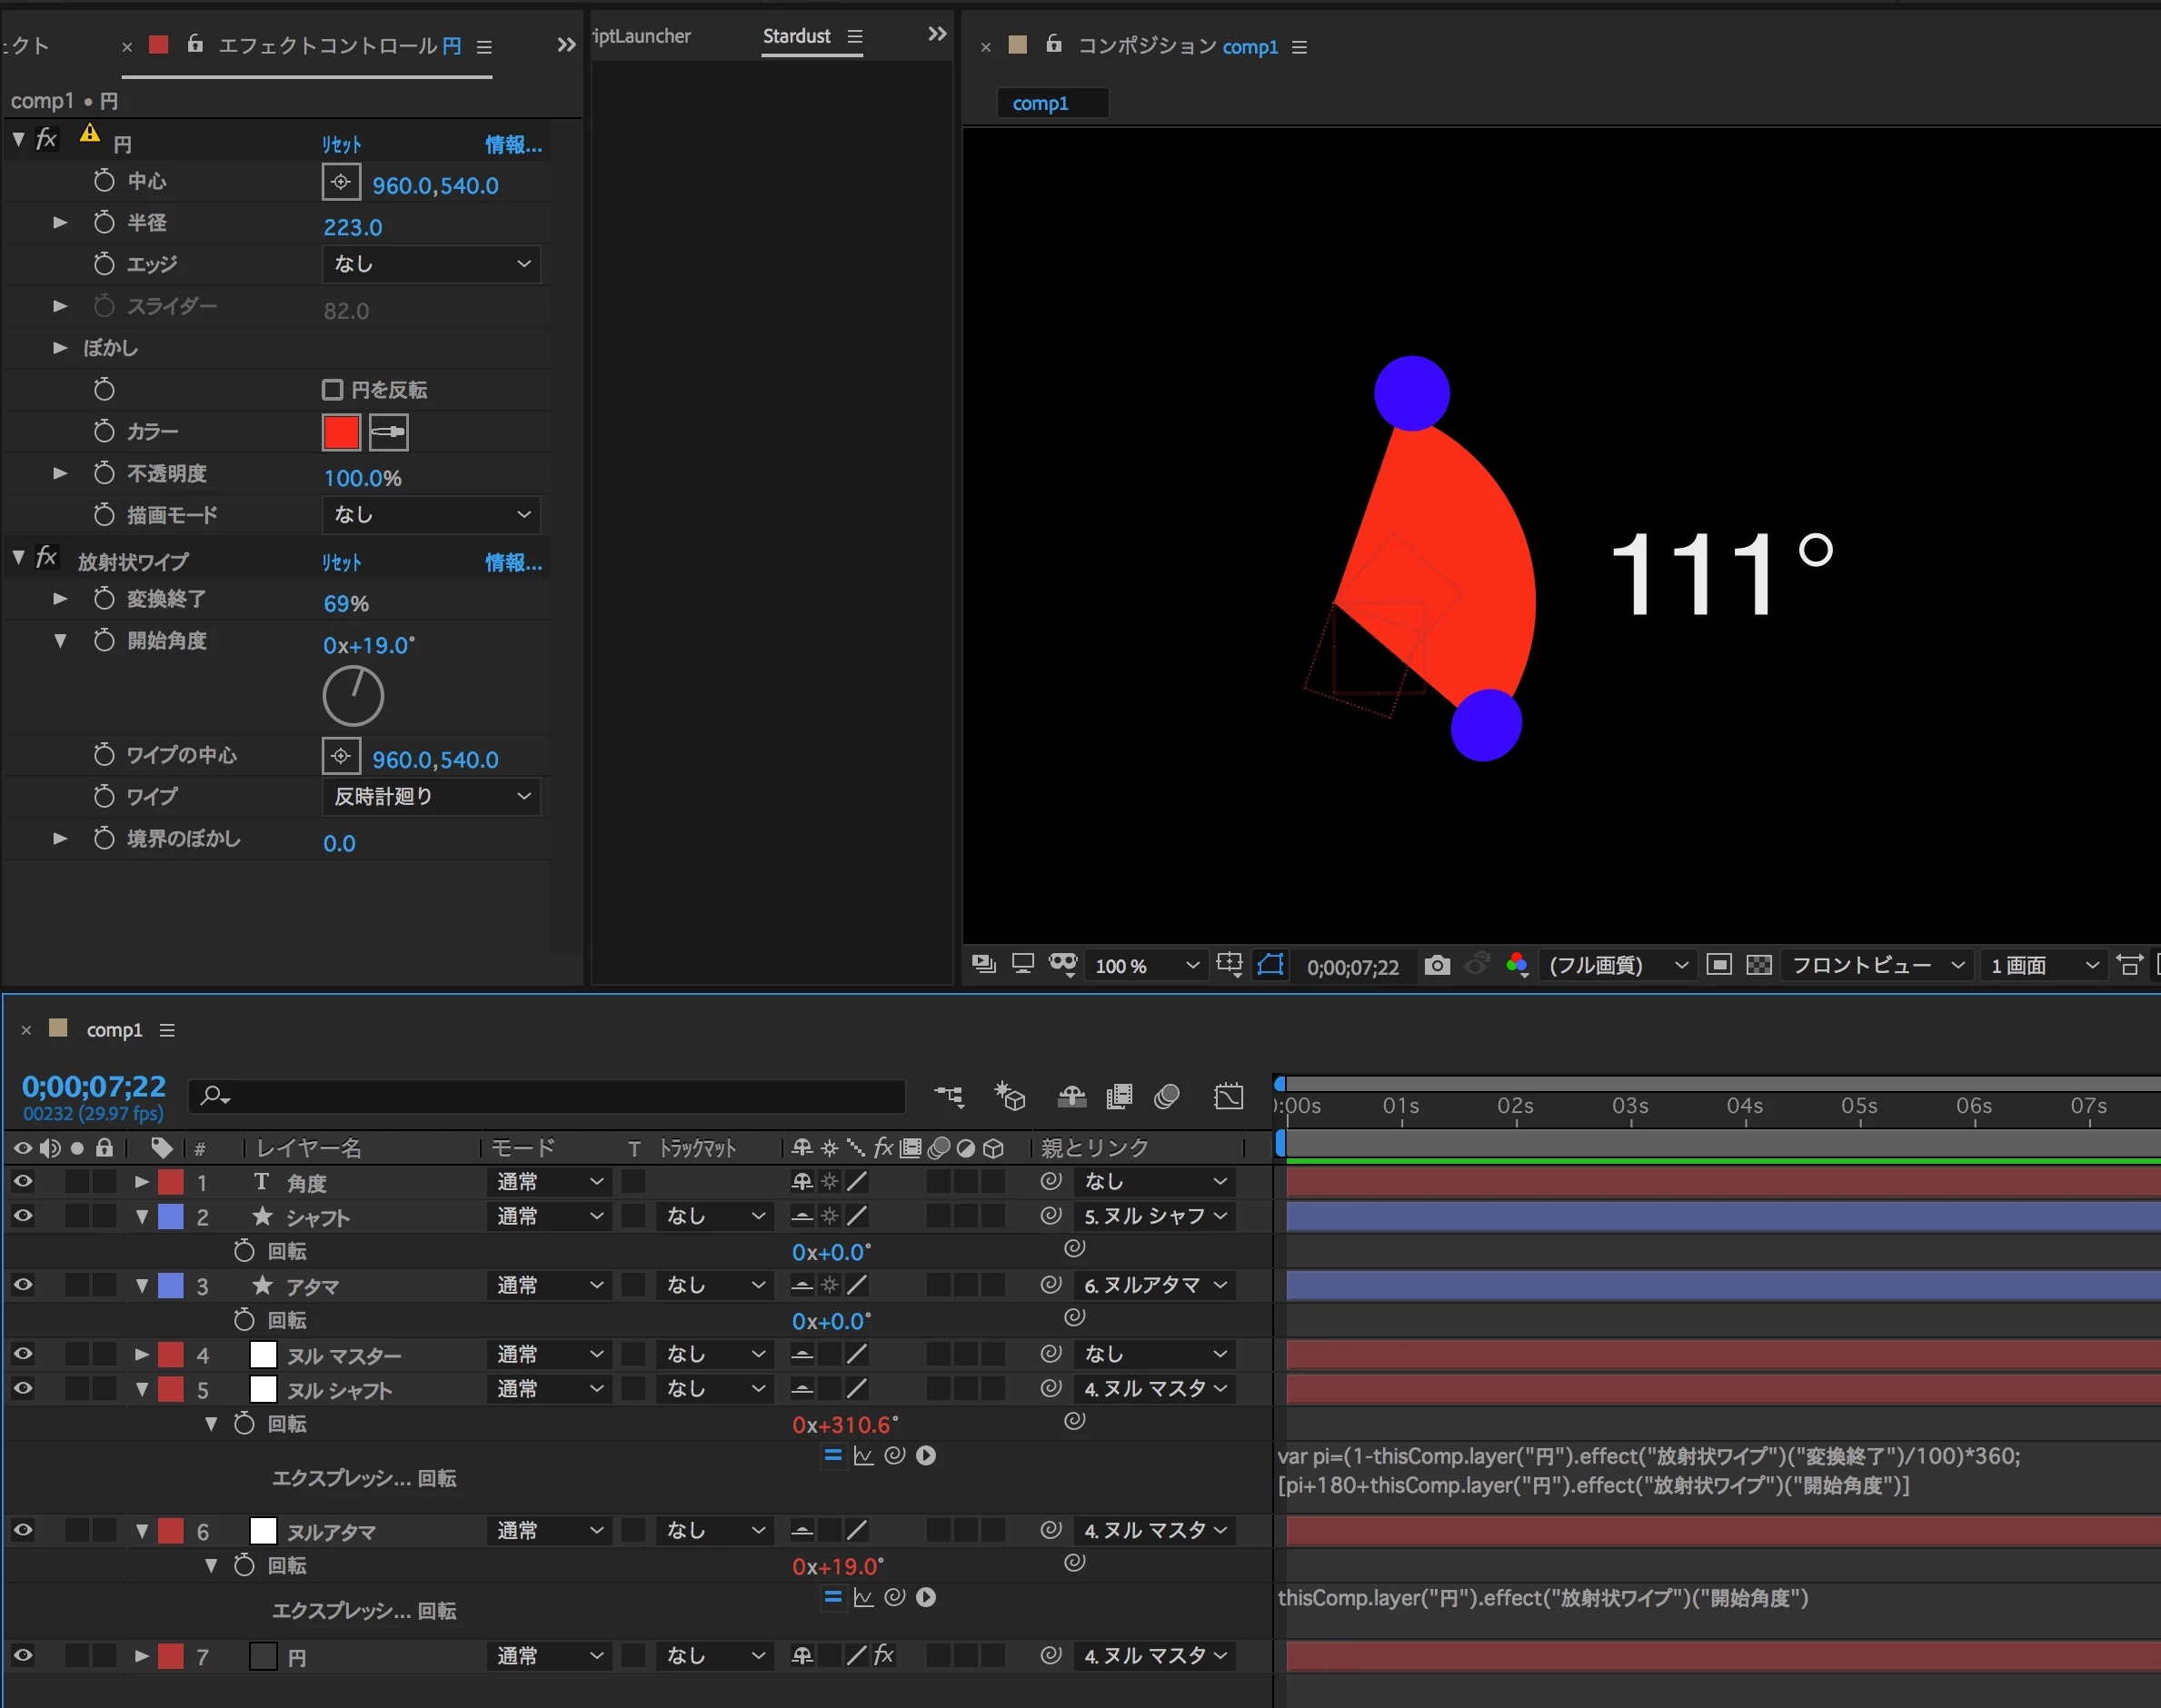Viewport: 2161px width, 1708px height.
Task: Click the graph editor icon in timeline
Action: (x=1228, y=1096)
